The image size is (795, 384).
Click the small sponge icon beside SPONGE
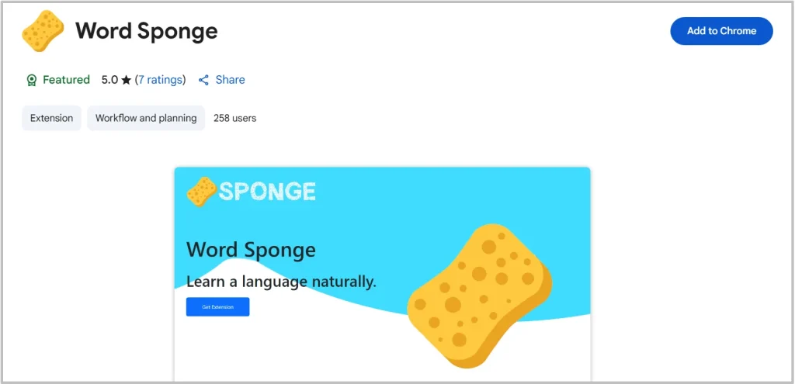point(201,191)
